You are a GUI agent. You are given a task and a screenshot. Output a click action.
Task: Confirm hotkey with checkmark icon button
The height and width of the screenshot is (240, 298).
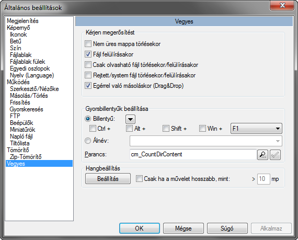(x=275, y=155)
